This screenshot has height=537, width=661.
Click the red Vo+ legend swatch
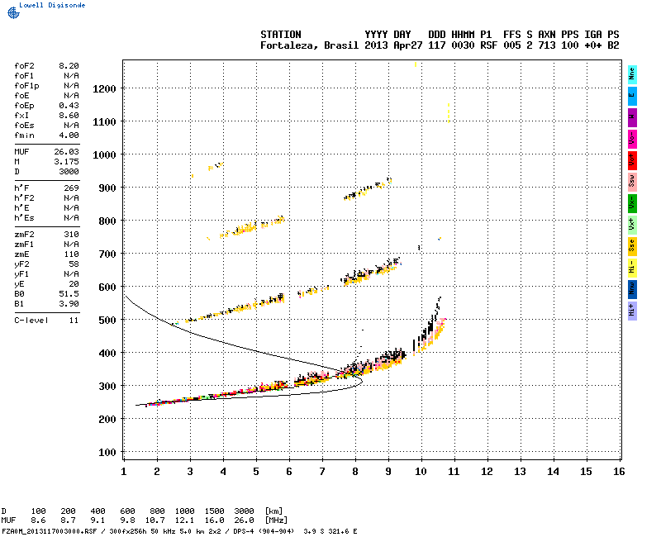tap(632, 159)
